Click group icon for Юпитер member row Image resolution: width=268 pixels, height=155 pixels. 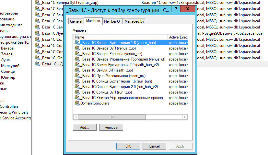(x=77, y=97)
